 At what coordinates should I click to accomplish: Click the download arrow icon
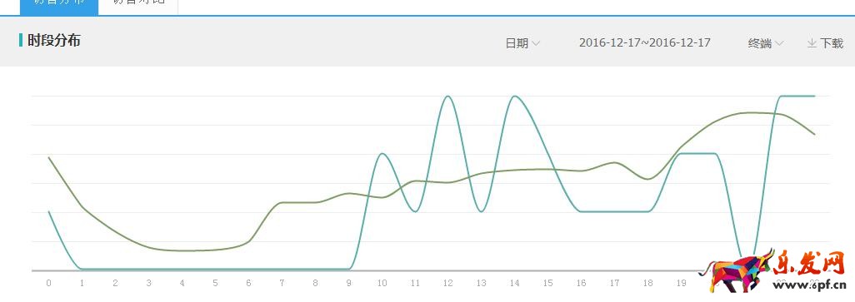pos(812,43)
